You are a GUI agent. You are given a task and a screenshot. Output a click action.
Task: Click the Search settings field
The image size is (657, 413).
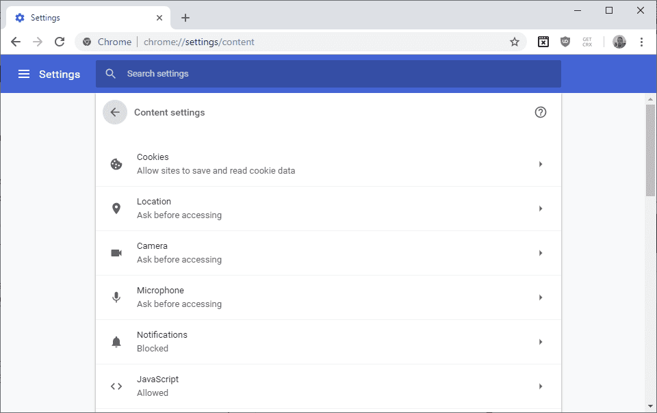[x=328, y=74]
